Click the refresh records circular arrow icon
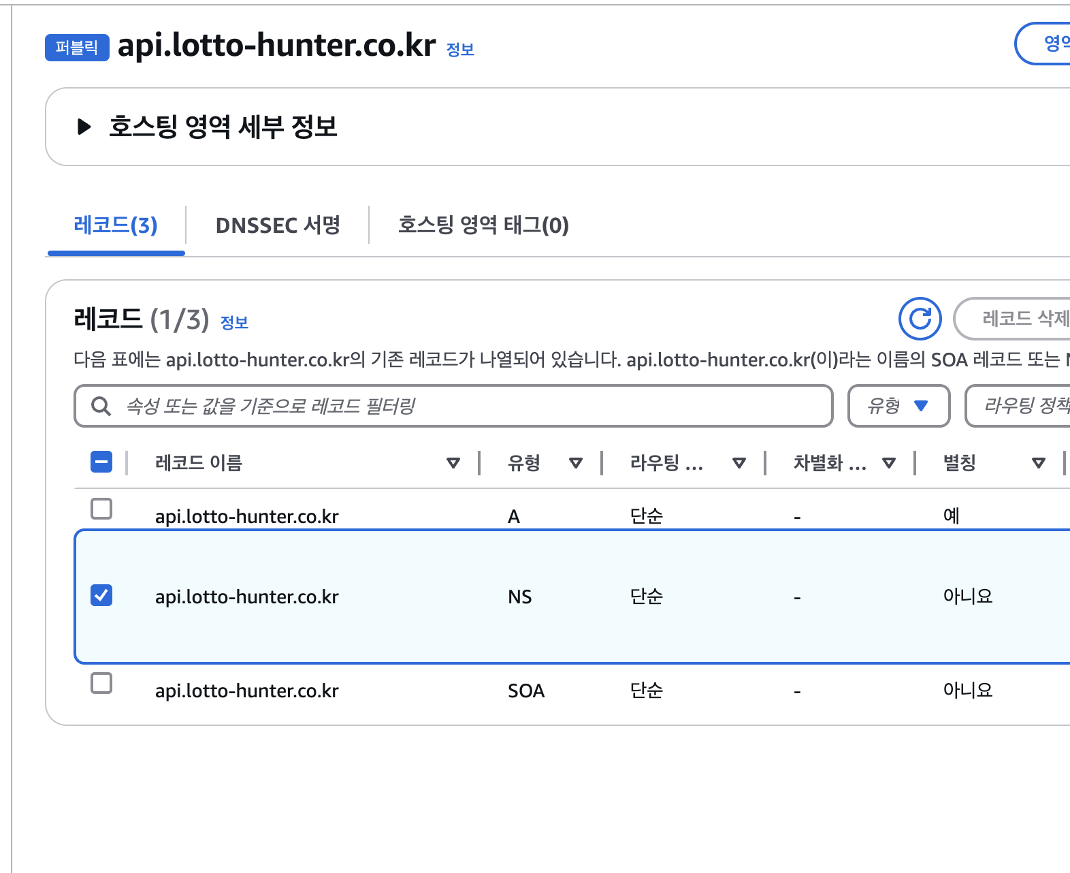This screenshot has width=1070, height=873. [x=920, y=319]
